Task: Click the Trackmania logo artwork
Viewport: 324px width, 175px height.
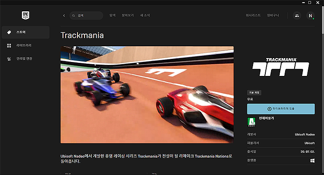Action: pyautogui.click(x=281, y=67)
